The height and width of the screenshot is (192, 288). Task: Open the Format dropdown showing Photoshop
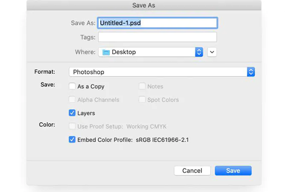click(x=158, y=72)
